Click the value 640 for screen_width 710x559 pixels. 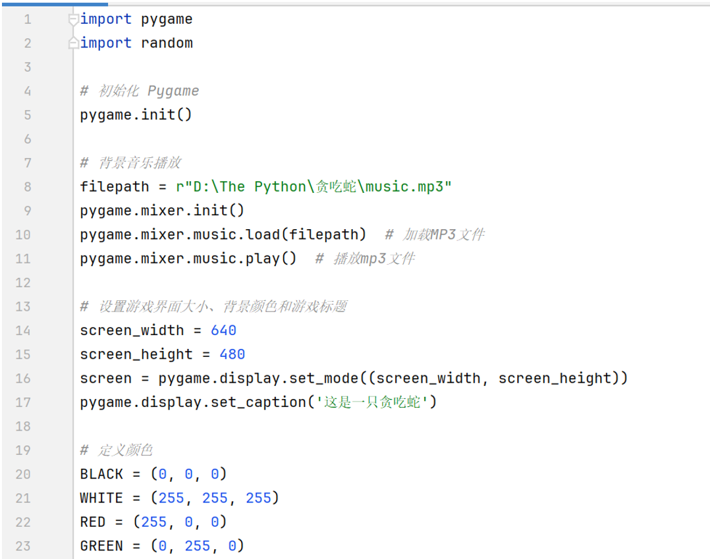(223, 331)
